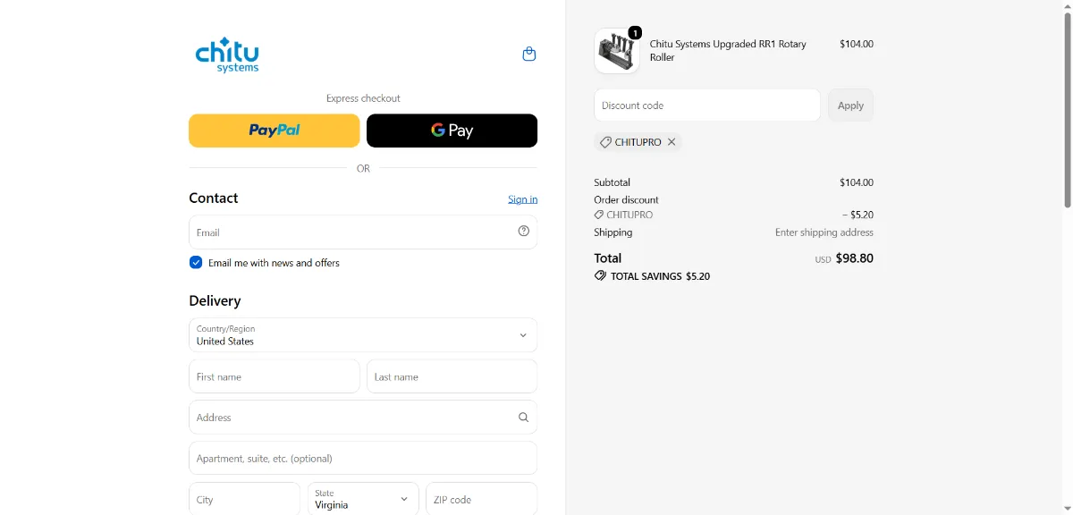
Task: Click the total amount $98.80
Action: (x=854, y=258)
